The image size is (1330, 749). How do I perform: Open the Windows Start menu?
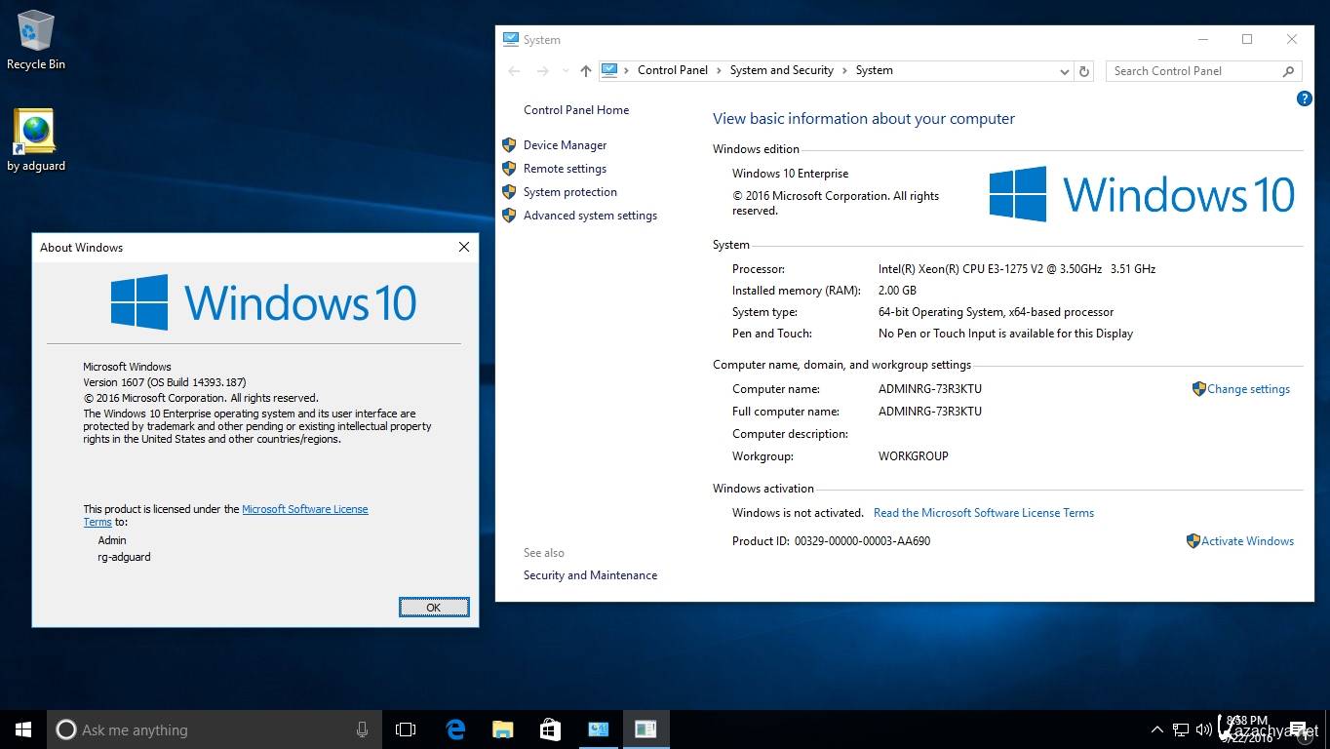point(23,729)
